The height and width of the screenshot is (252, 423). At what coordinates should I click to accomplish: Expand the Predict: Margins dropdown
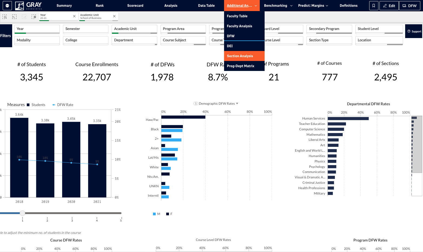pos(313,6)
